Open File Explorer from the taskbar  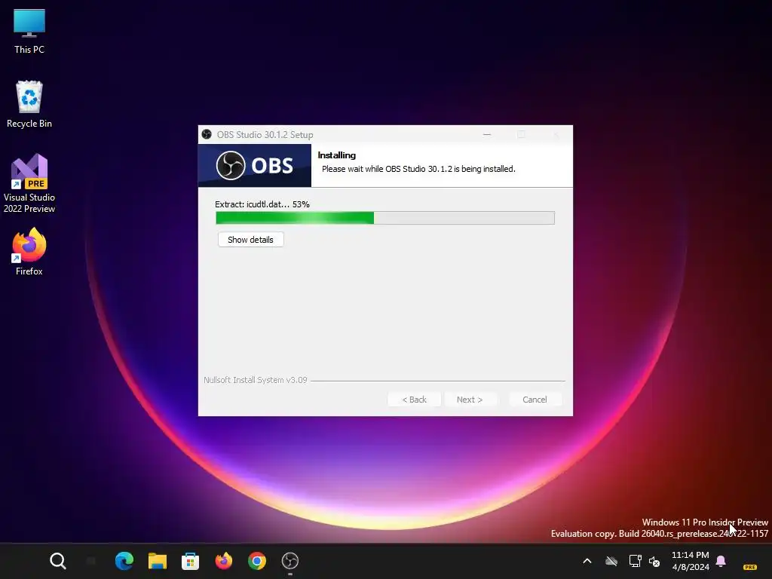(158, 561)
